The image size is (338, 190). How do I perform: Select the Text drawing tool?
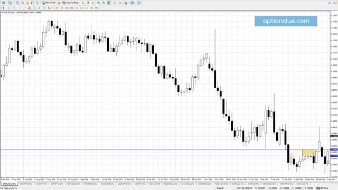click(39, 8)
